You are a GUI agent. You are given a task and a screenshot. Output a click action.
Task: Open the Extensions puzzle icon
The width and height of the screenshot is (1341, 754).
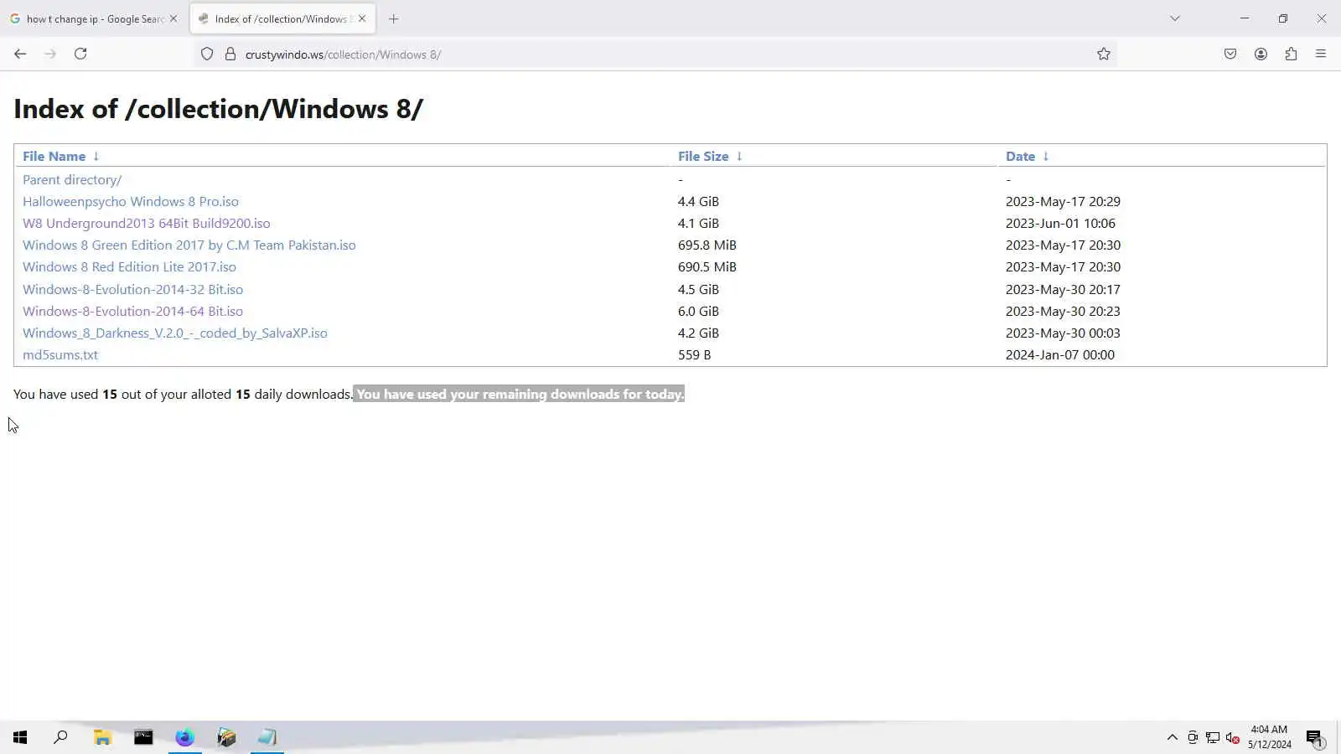1291,54
